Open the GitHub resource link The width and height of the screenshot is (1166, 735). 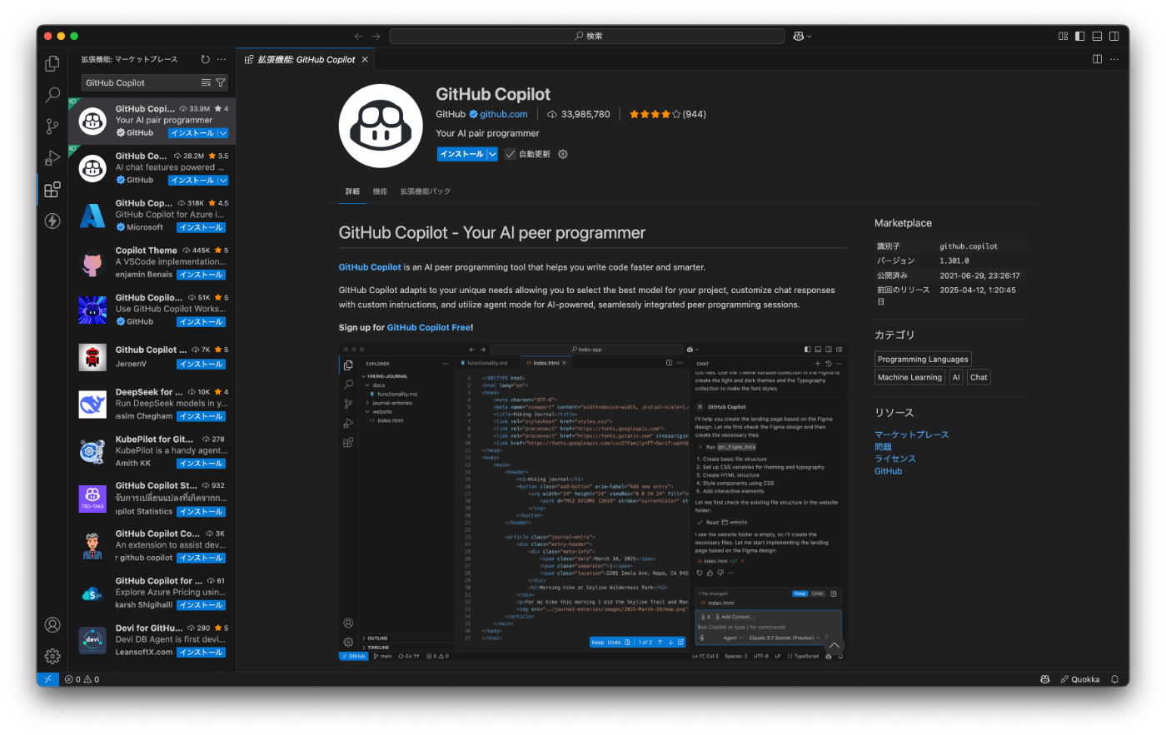point(888,471)
